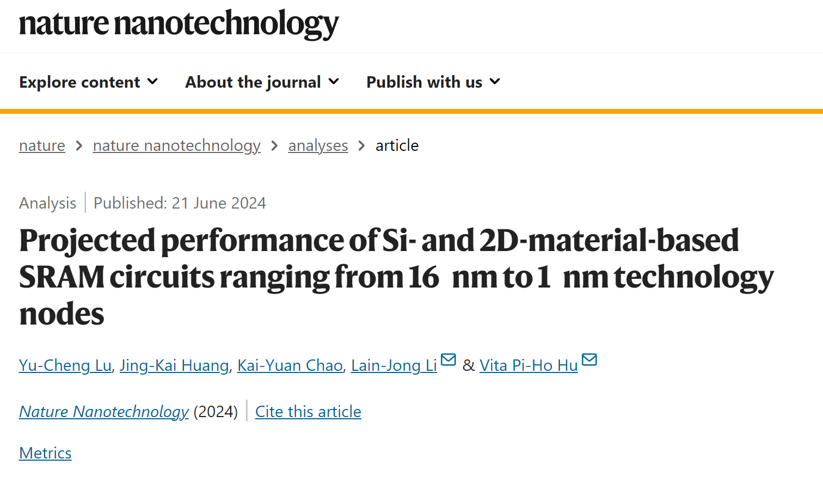
Task: Expand the About the journal chevron
Action: coord(334,82)
